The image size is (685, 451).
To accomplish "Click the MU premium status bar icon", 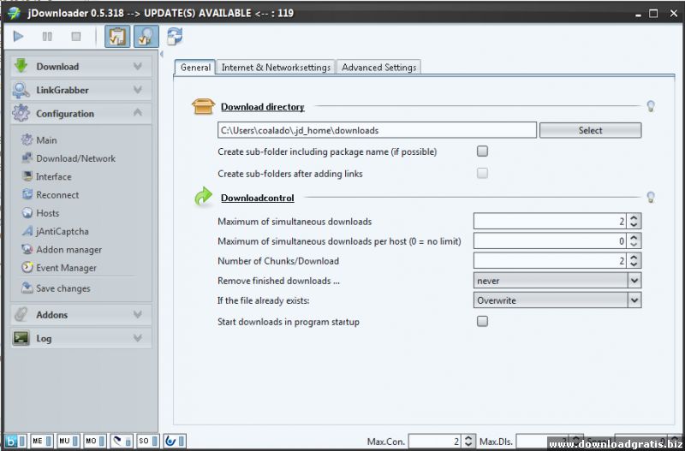I will (68, 441).
